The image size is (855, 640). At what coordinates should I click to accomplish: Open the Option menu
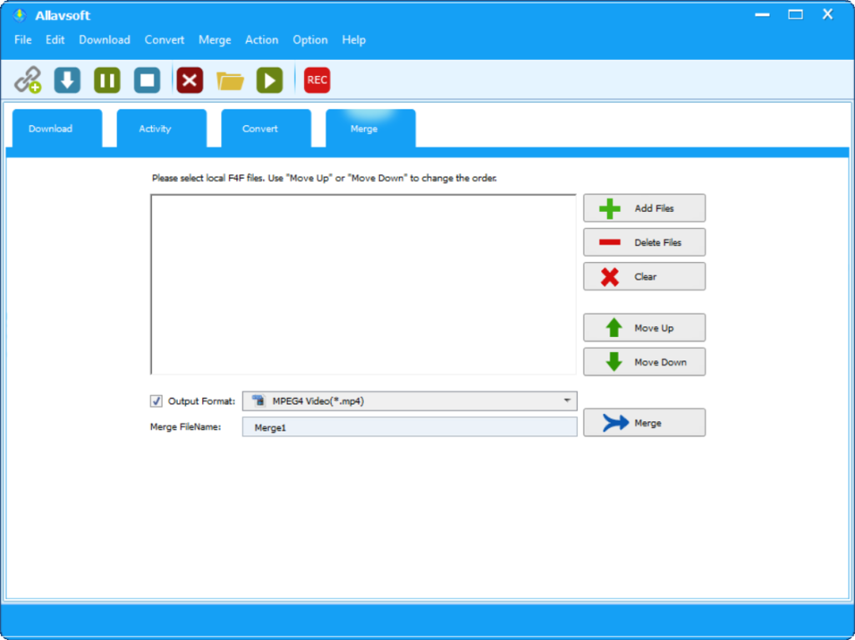coord(310,39)
